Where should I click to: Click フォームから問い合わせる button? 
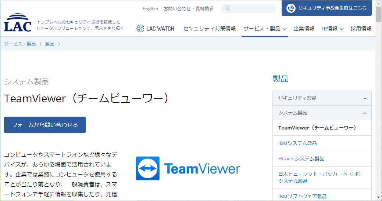[45, 125]
